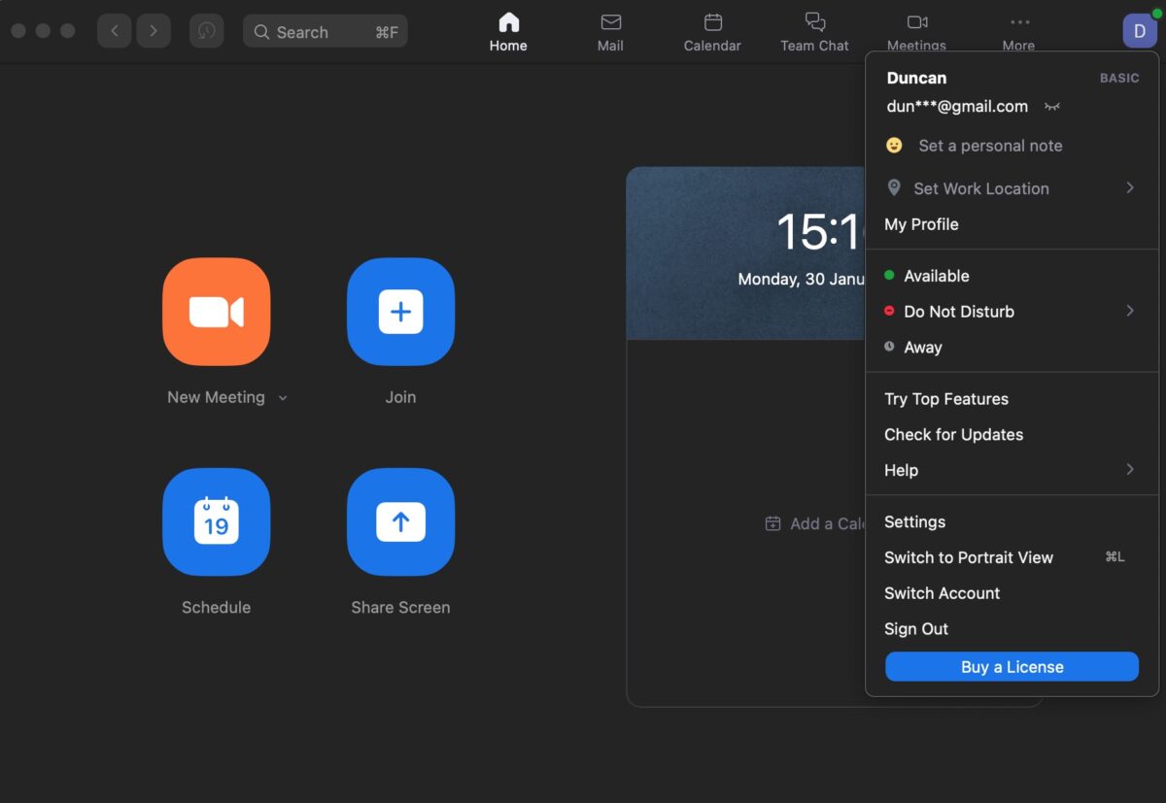
Task: Click the Search field
Action: [326, 31]
